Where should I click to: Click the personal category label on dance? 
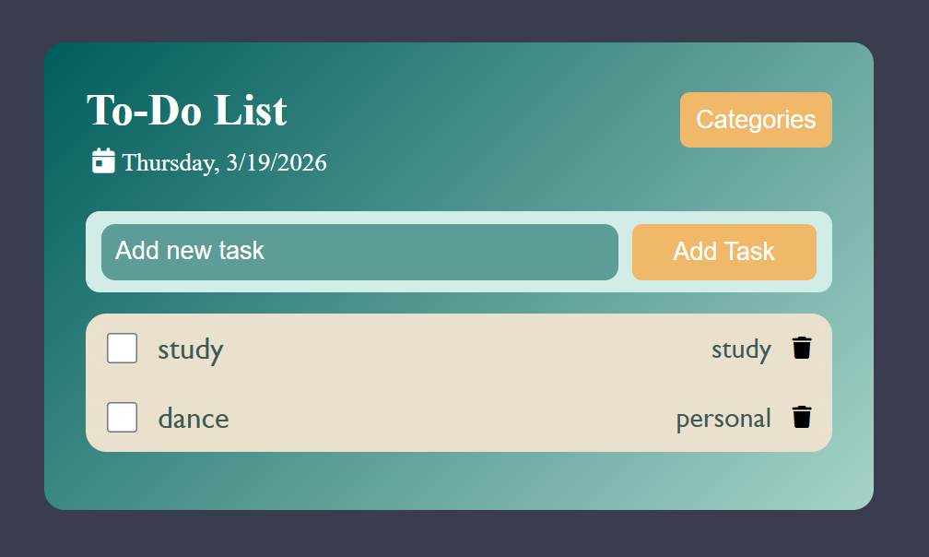tap(723, 419)
